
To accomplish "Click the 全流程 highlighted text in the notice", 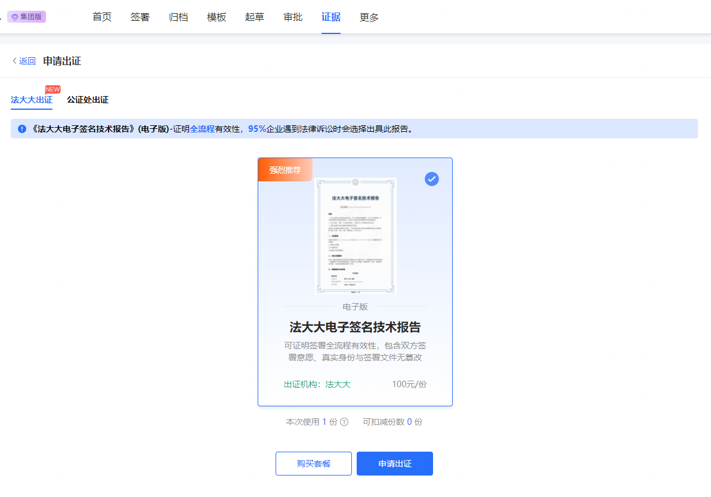I will [202, 129].
